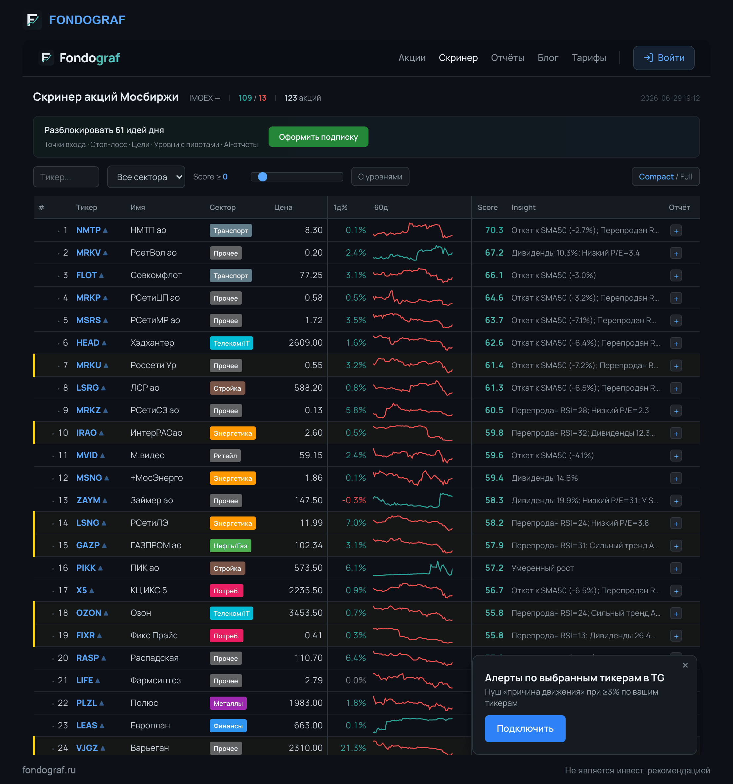Open the RASP ticker link

(x=87, y=658)
